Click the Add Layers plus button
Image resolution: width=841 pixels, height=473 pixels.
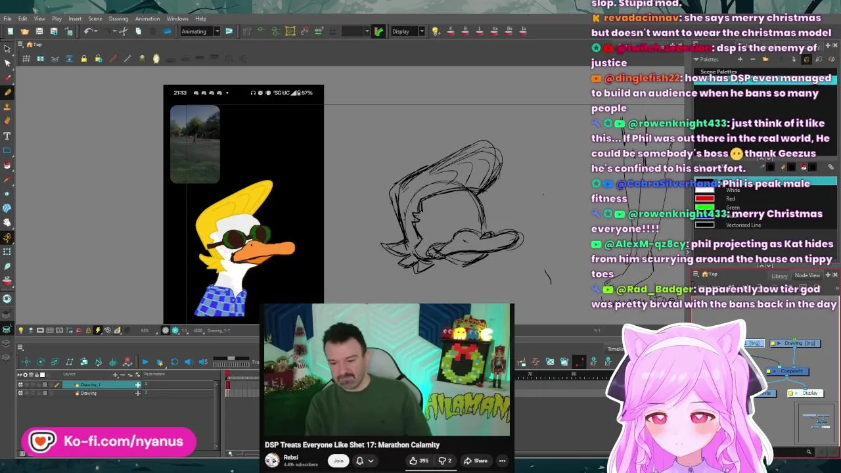116,375
